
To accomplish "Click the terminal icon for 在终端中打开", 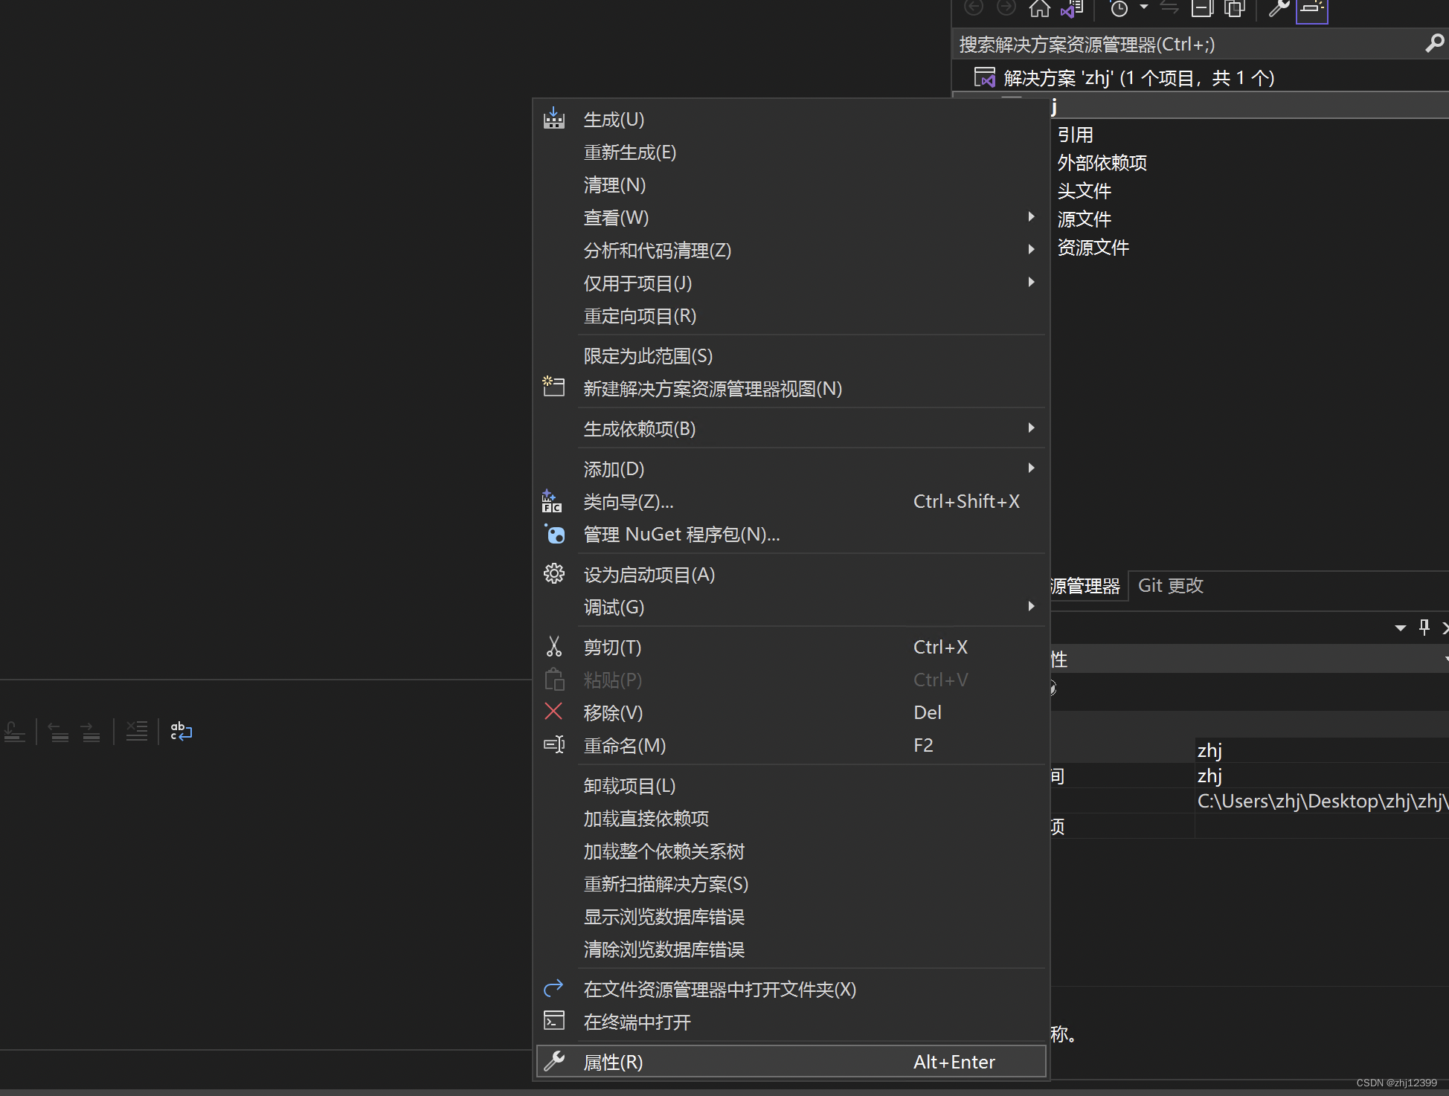I will pos(554,1020).
